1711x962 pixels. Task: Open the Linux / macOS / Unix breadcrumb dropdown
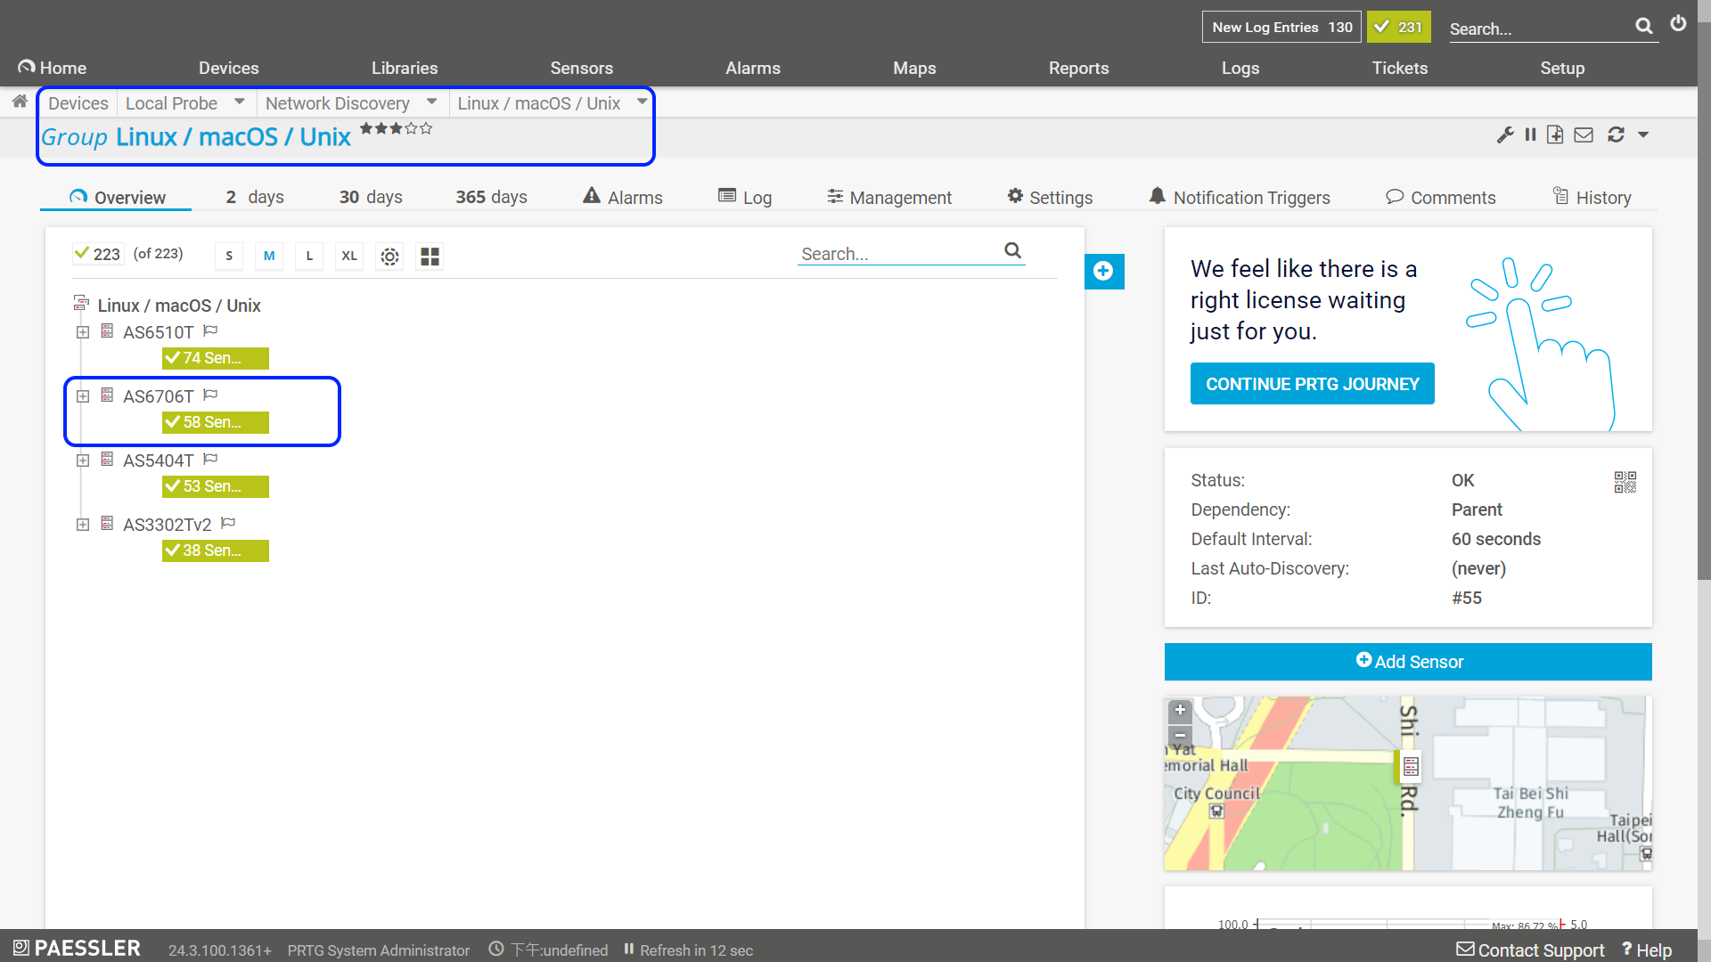click(x=642, y=102)
